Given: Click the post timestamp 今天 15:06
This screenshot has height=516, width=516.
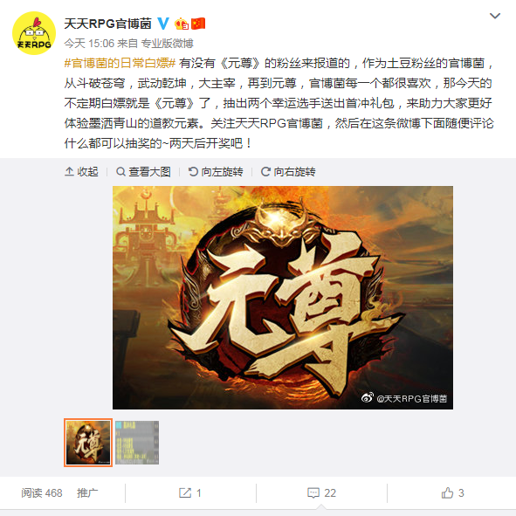Looking at the screenshot, I should coord(89,44).
